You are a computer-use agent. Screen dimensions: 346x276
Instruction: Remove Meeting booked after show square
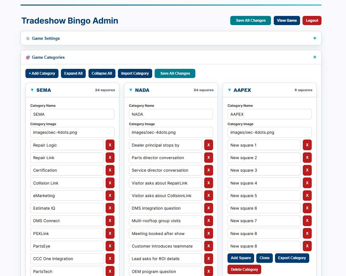pos(209,233)
